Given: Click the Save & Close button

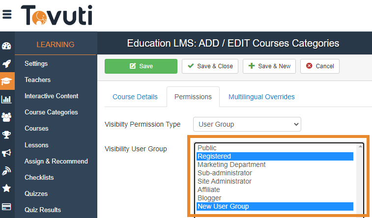Looking at the screenshot, I should pos(210,66).
